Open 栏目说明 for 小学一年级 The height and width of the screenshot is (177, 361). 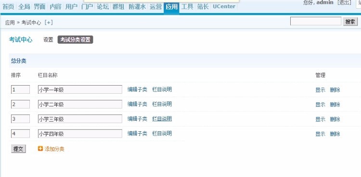pos(162,89)
